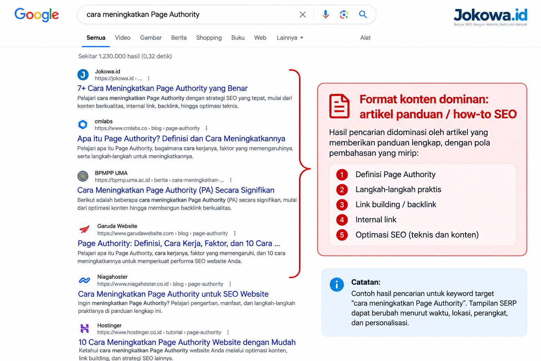This screenshot has height=361, width=541.
Task: Click the niagahoster.co.id URL breadcrumb
Action: point(160,284)
